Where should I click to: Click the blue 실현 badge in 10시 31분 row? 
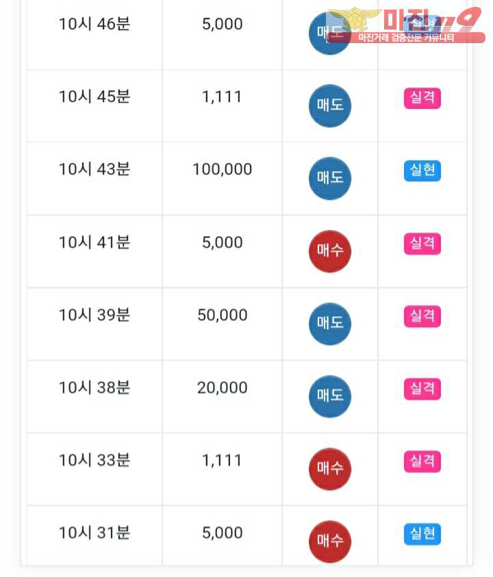(422, 534)
